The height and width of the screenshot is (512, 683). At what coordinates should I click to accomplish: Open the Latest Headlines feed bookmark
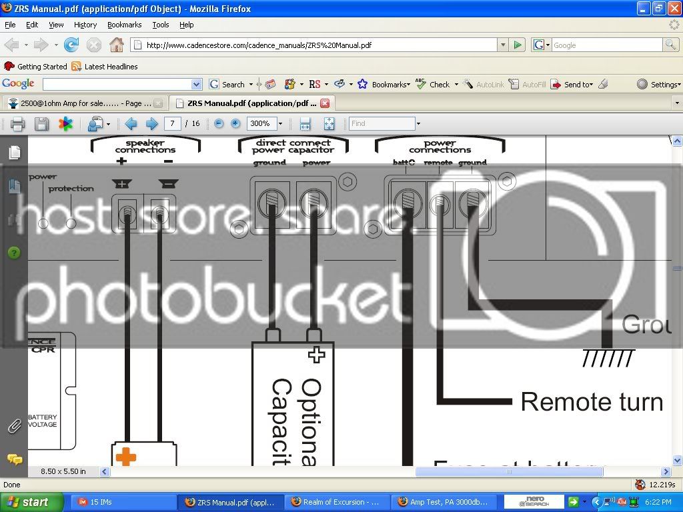(x=105, y=67)
